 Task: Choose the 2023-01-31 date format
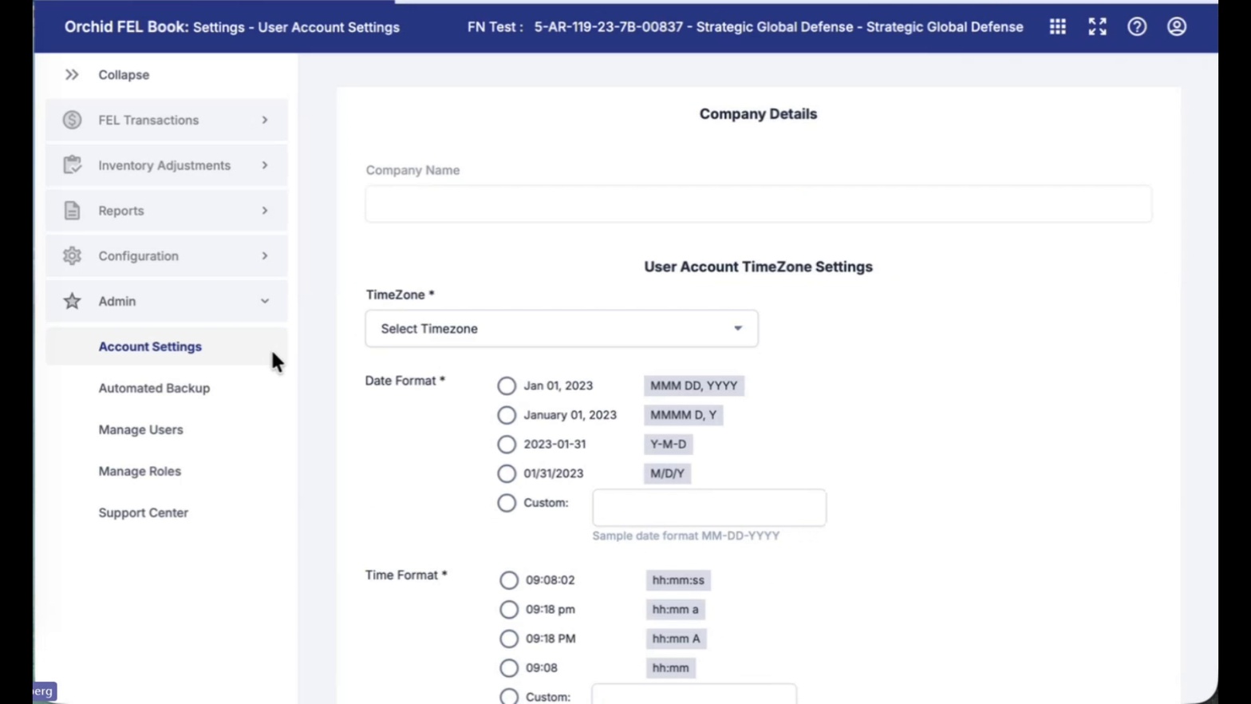click(507, 445)
